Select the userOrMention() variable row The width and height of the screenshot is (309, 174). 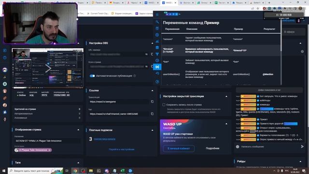click(221, 74)
